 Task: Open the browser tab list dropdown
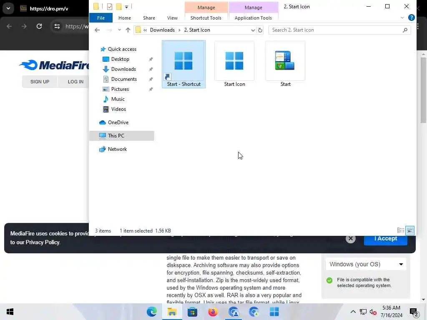(x=8, y=8)
